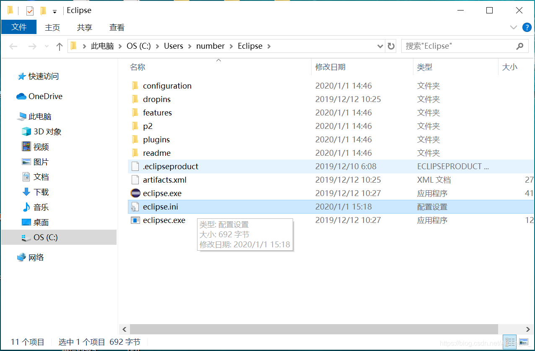Select 网络 in the navigation pane
535x351 pixels.
36,258
